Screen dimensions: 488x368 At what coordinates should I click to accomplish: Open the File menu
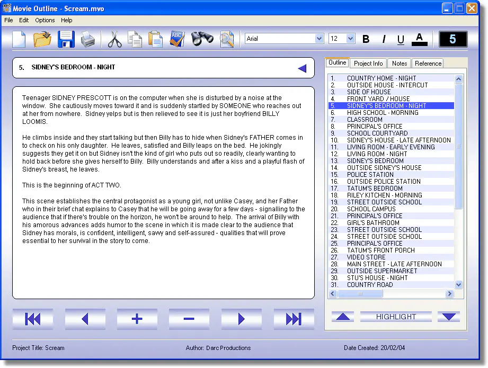click(x=8, y=20)
